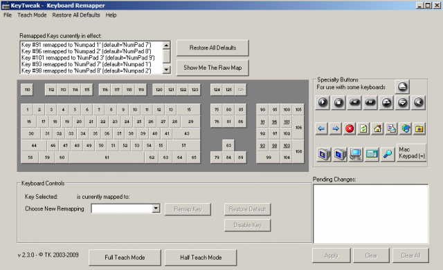
Task: Select keyboard key 30
Action: (31, 133)
